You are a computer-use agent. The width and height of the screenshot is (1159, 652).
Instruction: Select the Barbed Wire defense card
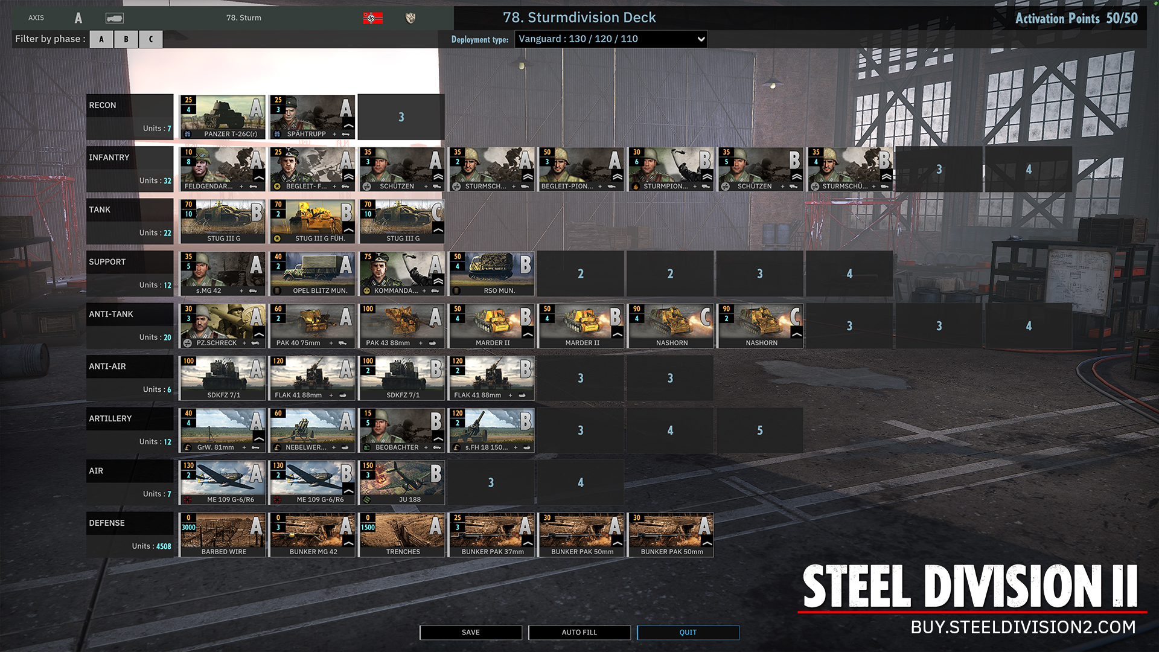coord(223,535)
